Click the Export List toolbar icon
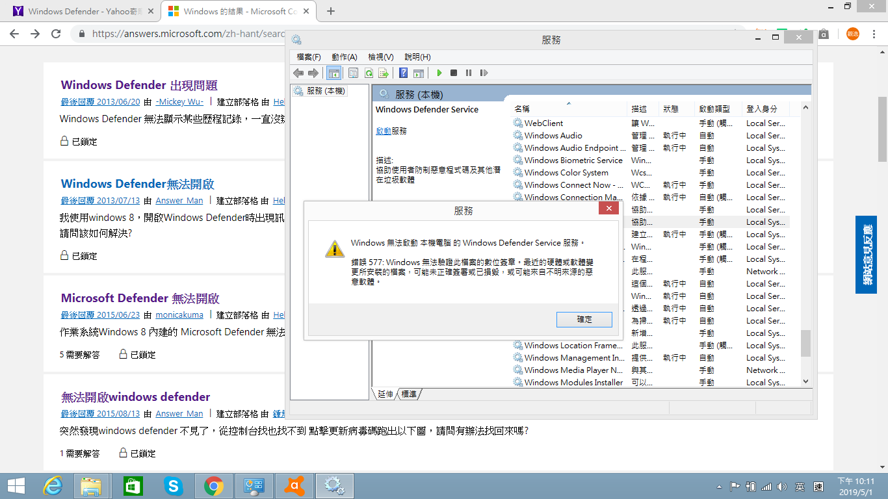Screen dimensions: 888x499 coord(384,73)
